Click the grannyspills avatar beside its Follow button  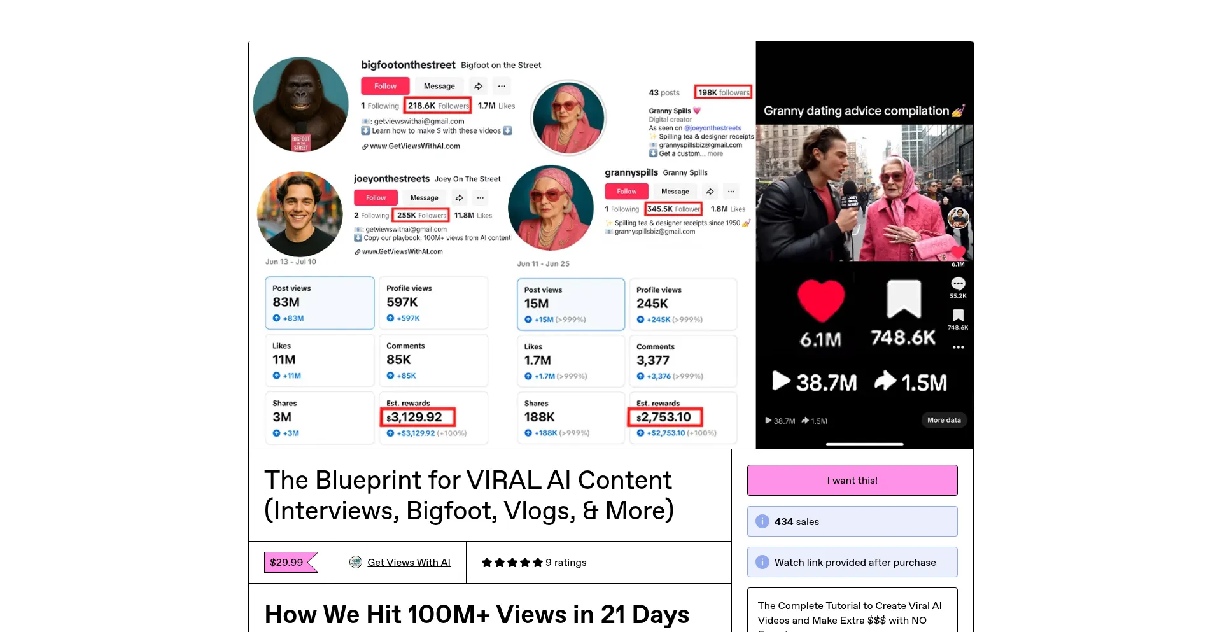pyautogui.click(x=551, y=208)
